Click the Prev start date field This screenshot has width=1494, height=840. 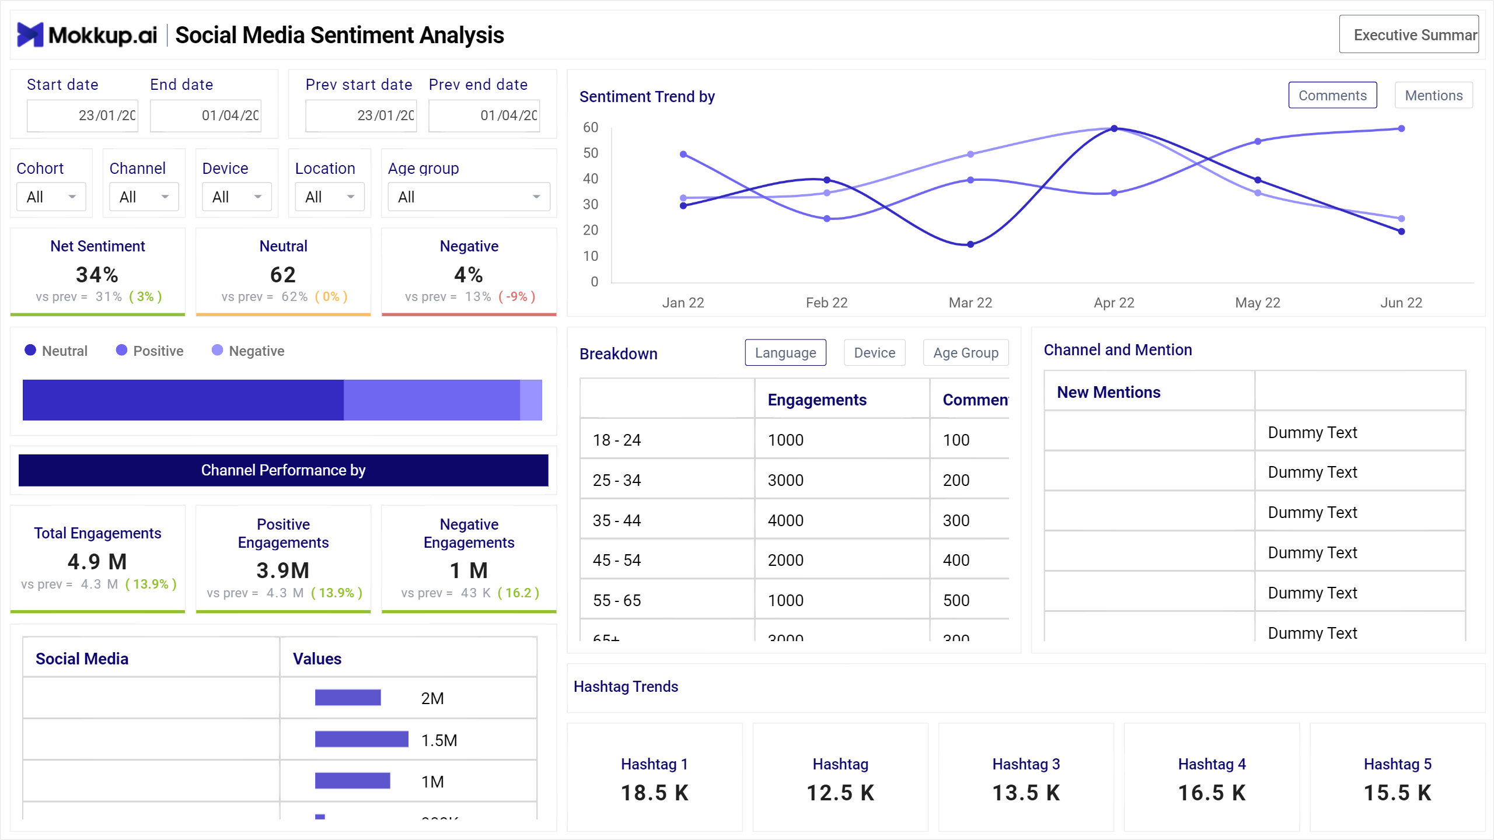pos(361,116)
